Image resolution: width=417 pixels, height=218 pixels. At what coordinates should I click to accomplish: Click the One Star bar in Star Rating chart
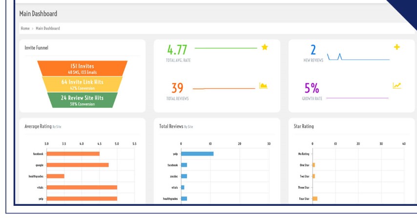point(314,165)
